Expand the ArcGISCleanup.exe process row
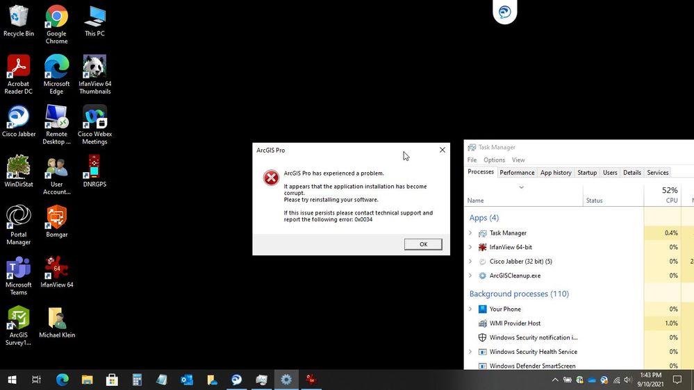694x390 pixels. pyautogui.click(x=470, y=275)
